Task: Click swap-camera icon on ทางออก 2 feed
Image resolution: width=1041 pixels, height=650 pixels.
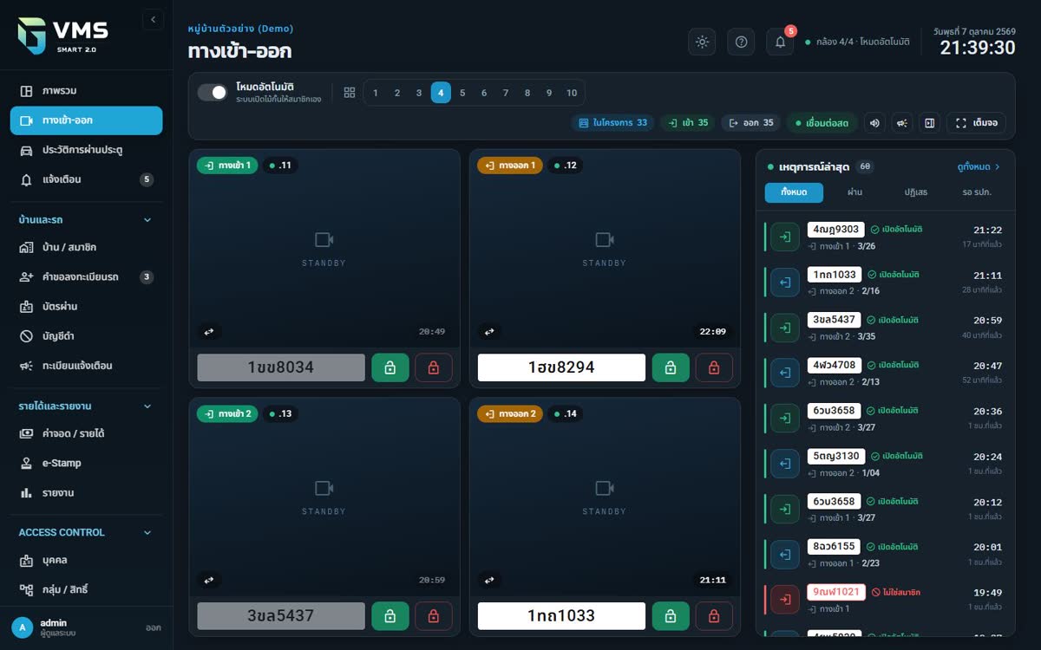Action: [x=489, y=580]
